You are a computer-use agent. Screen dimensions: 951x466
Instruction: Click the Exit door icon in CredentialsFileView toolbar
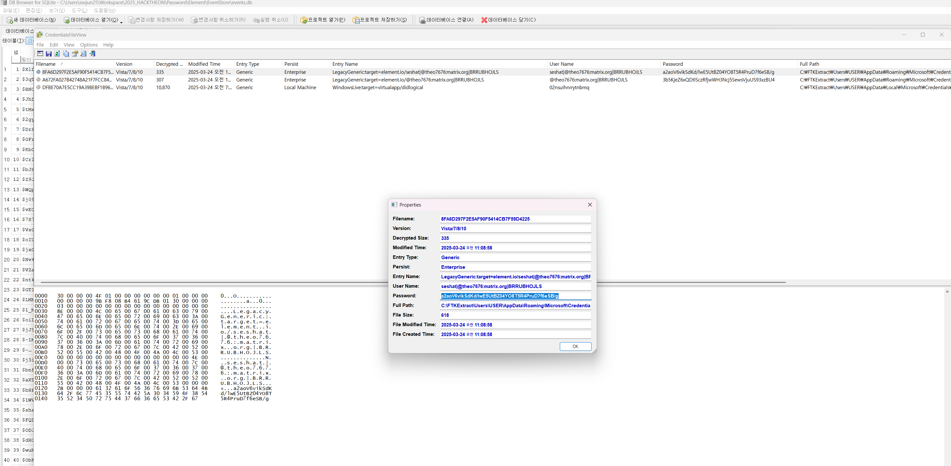[x=92, y=54]
